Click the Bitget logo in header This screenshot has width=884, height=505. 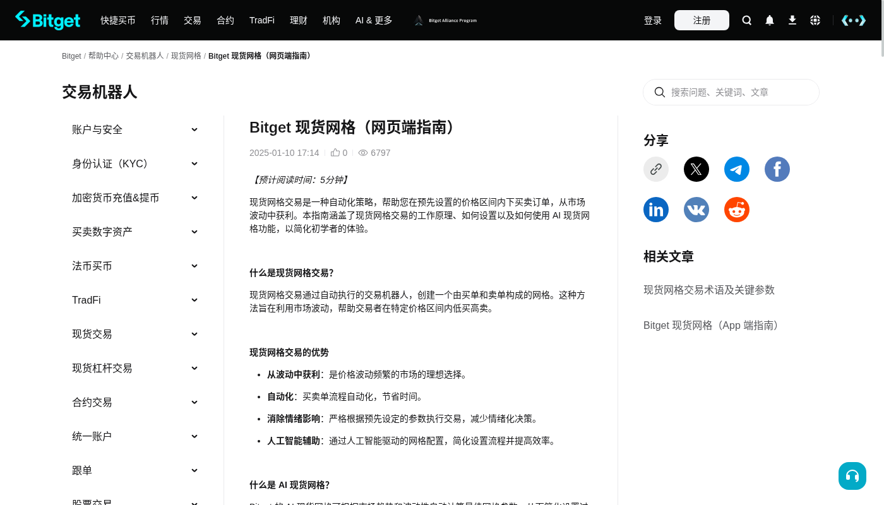tap(48, 20)
